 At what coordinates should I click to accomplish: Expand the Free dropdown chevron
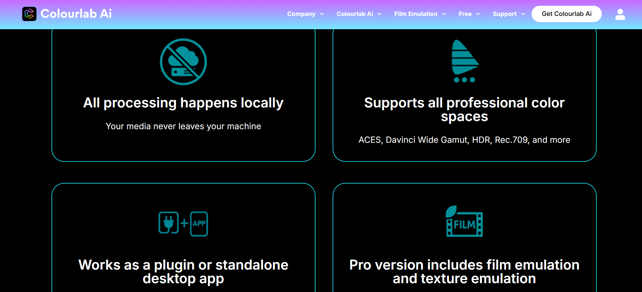click(x=478, y=14)
